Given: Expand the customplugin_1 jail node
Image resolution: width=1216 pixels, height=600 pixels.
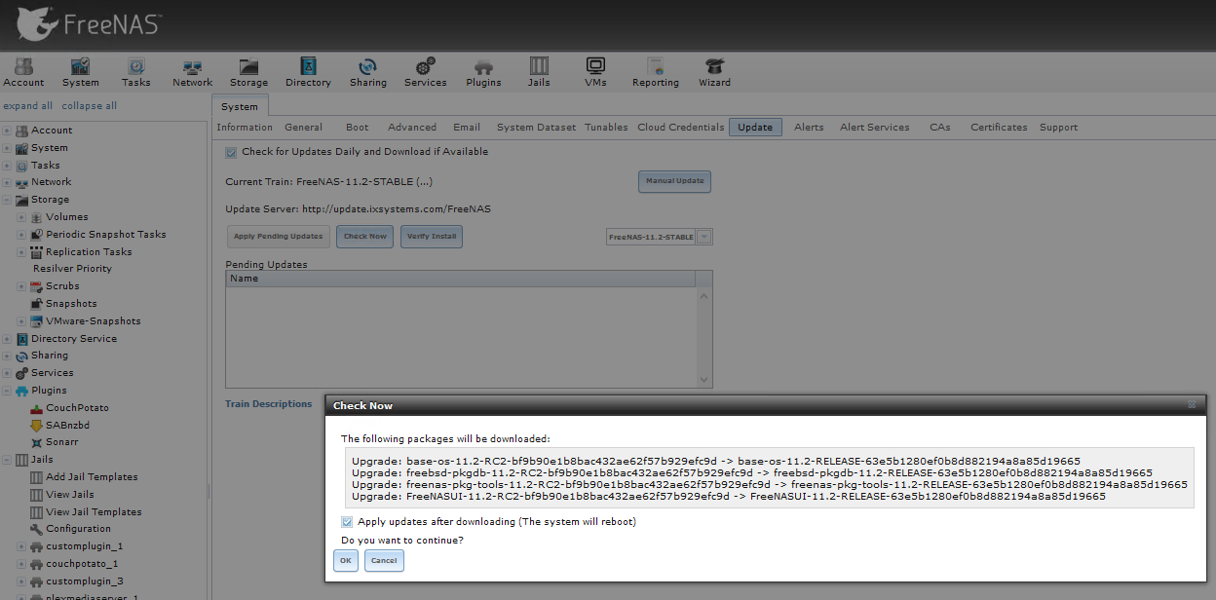Looking at the screenshot, I should (21, 546).
